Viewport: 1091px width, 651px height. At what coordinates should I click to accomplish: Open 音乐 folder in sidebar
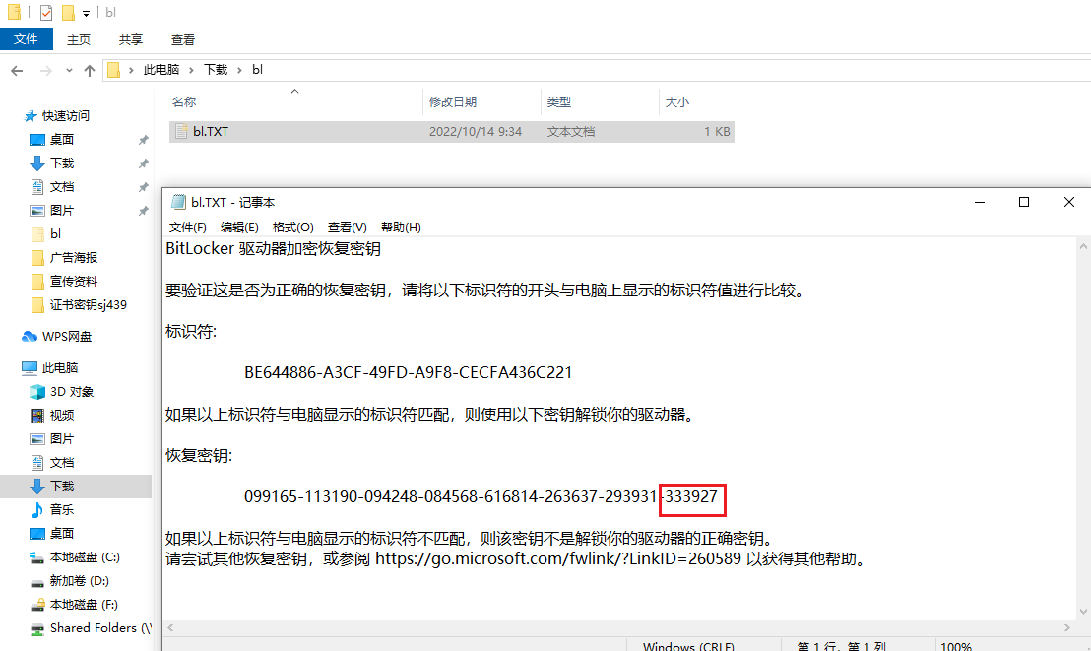[62, 509]
